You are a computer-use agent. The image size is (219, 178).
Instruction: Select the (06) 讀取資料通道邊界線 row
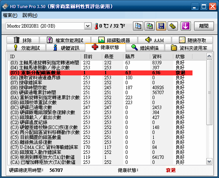coord(101,78)
